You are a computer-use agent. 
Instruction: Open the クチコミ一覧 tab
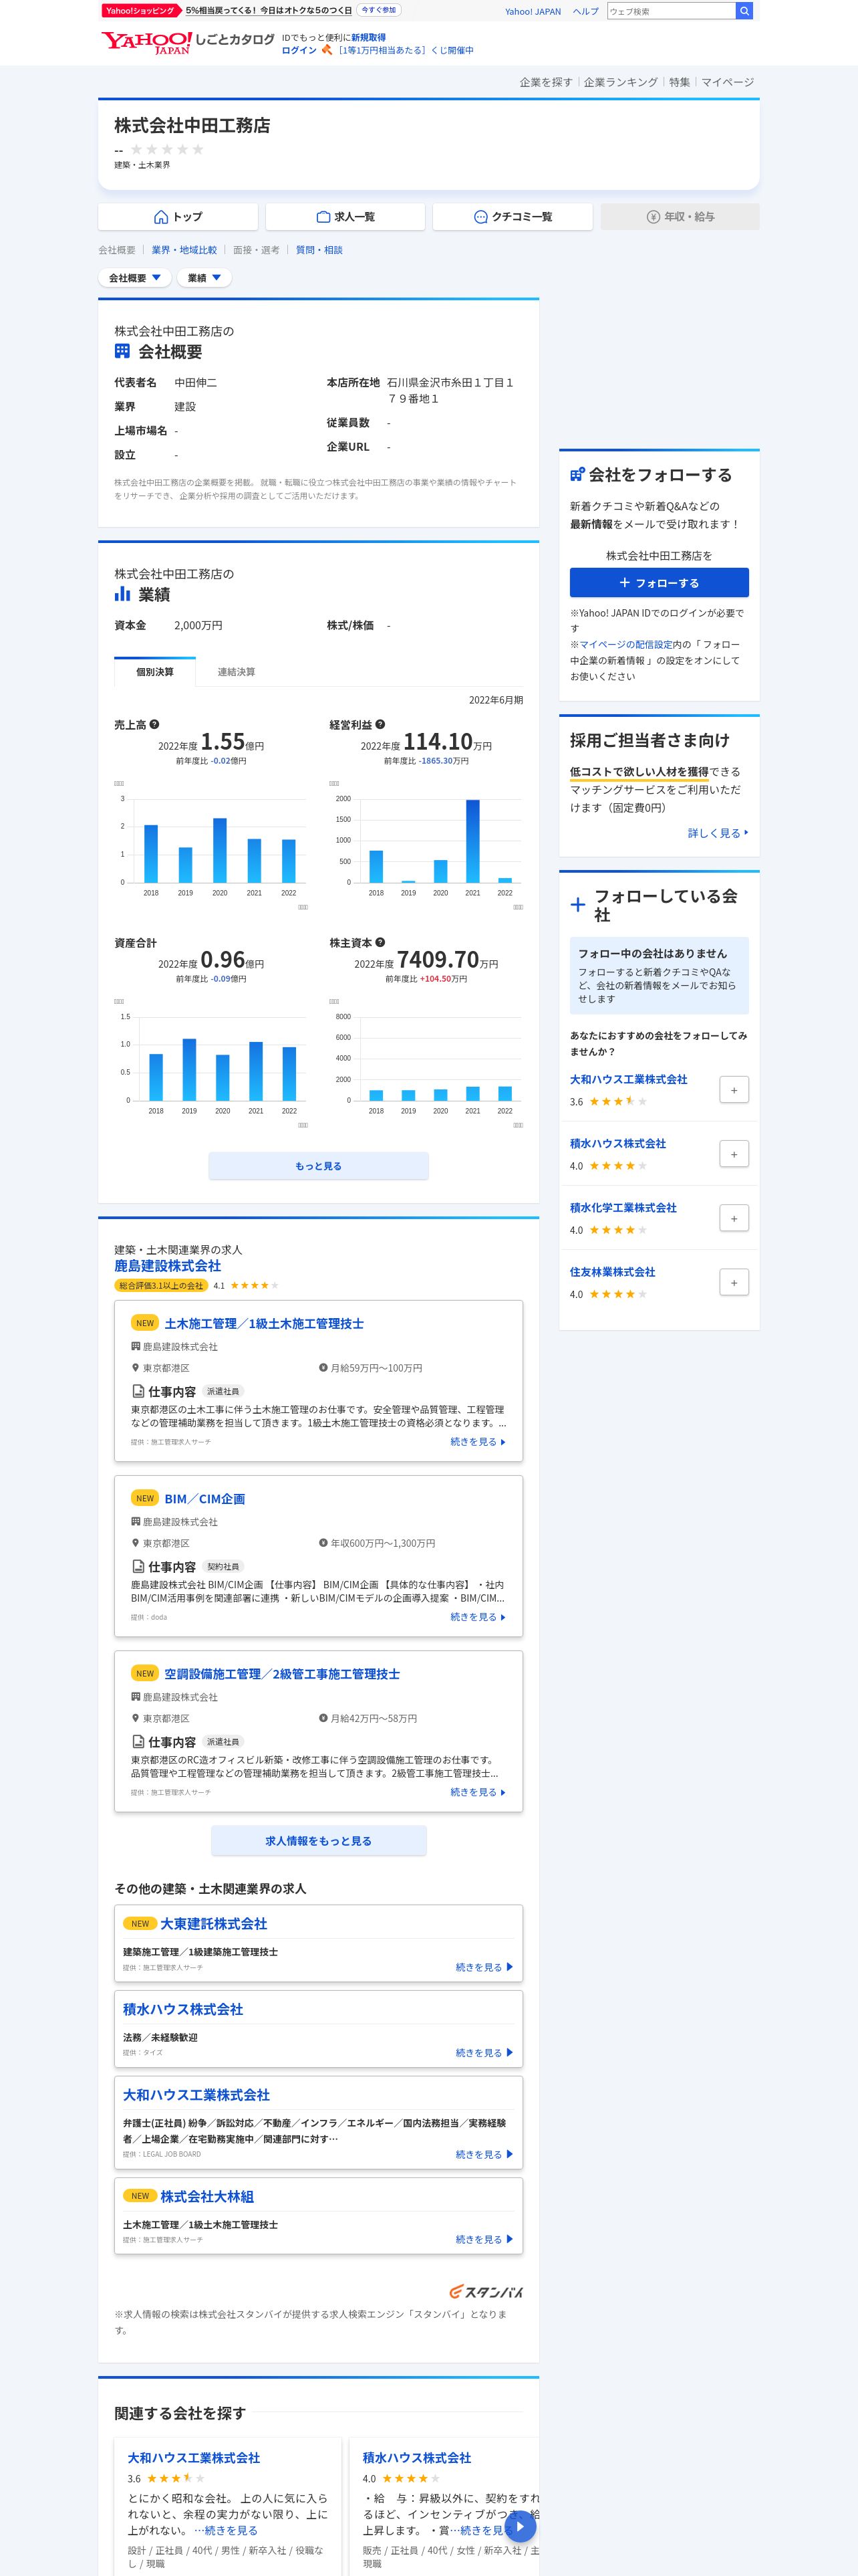(x=513, y=217)
